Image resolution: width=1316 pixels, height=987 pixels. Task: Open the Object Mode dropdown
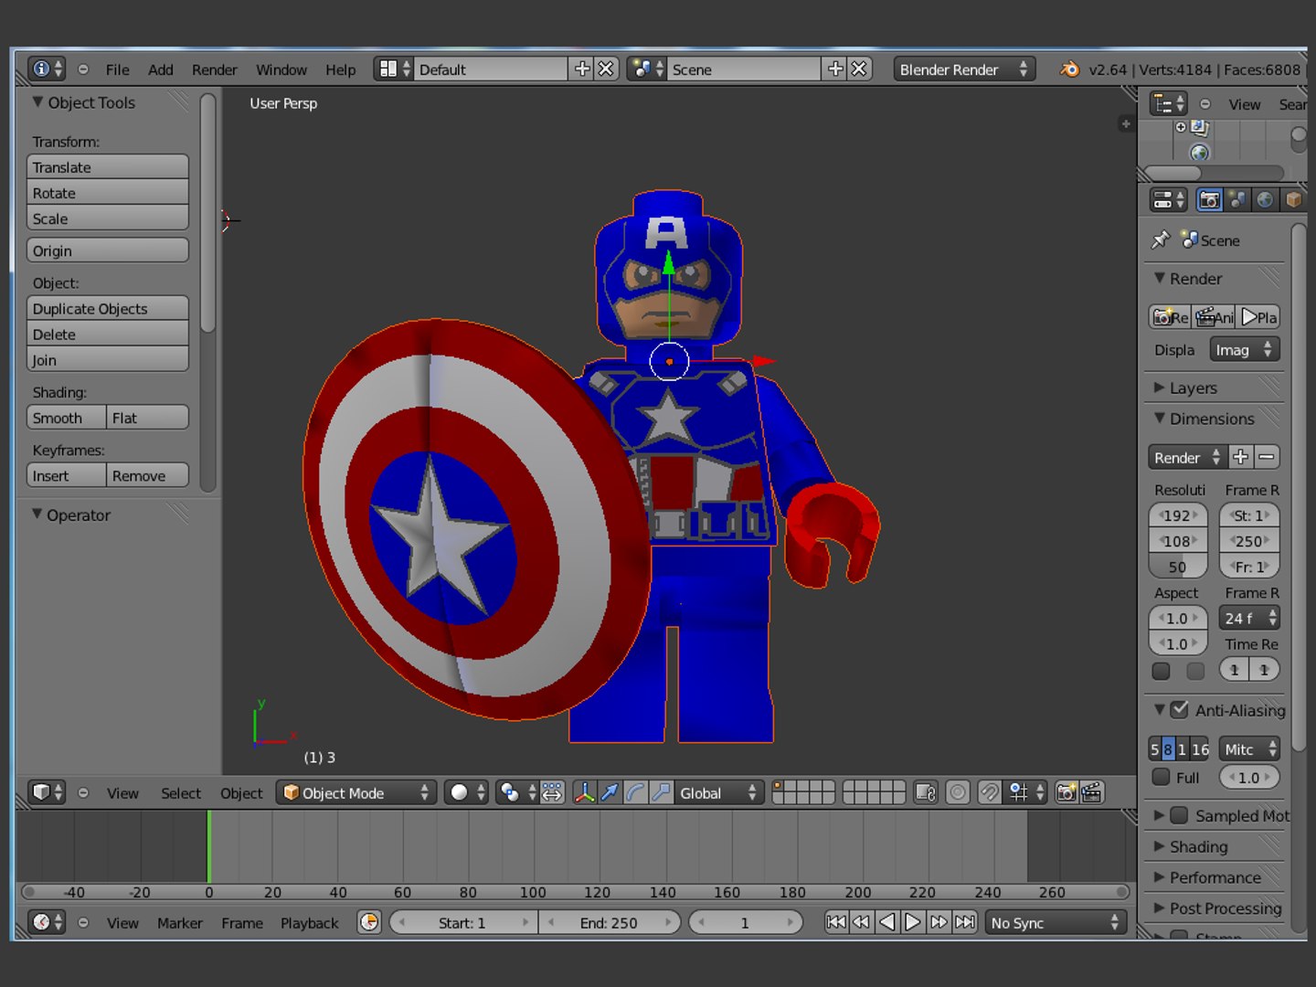click(x=356, y=792)
